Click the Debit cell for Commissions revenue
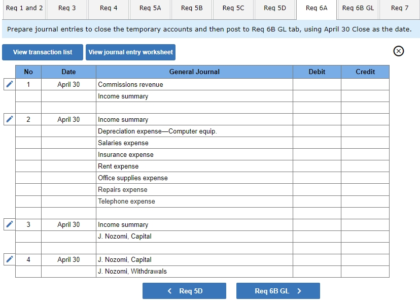The image size is (420, 301). pyautogui.click(x=317, y=84)
